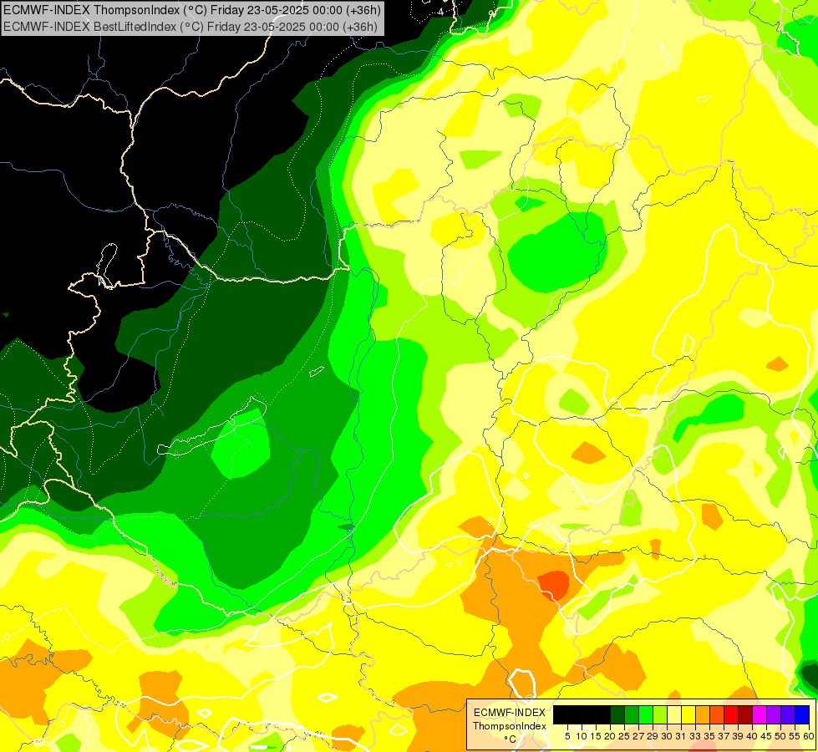Click the legend value 33
This screenshot has height=752, width=818.
point(695,736)
